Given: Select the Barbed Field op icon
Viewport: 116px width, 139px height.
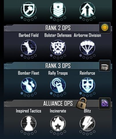Looking at the screenshot, I should (x=29, y=47).
